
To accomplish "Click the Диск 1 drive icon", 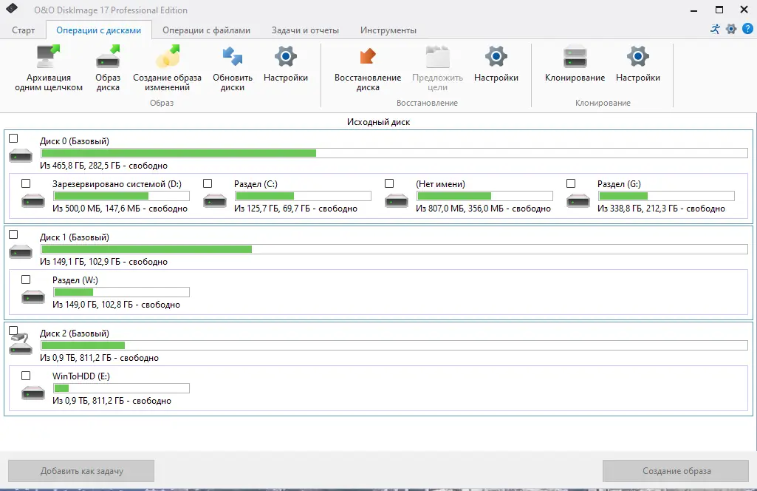I will pos(21,251).
